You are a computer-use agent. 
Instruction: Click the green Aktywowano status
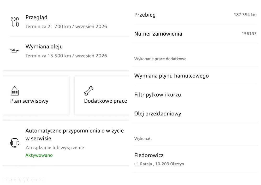click(x=39, y=155)
